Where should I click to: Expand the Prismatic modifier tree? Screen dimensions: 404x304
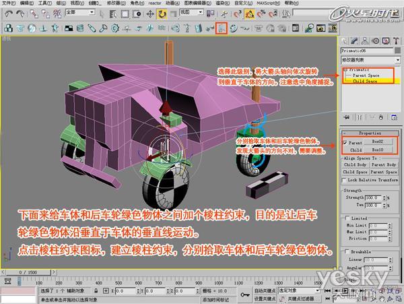click(344, 69)
